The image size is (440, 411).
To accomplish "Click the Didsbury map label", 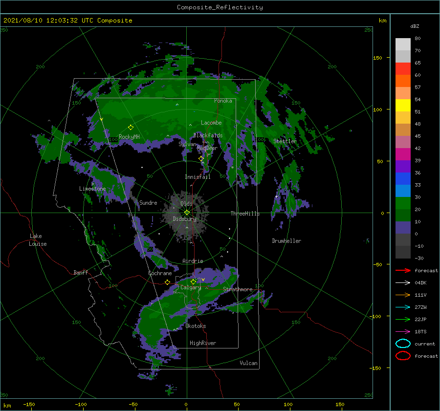I will coord(184,219).
